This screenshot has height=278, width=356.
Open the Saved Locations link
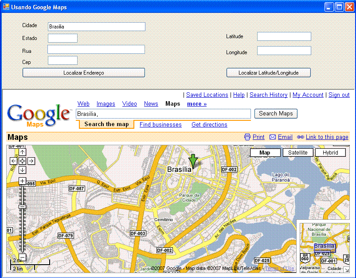207,95
